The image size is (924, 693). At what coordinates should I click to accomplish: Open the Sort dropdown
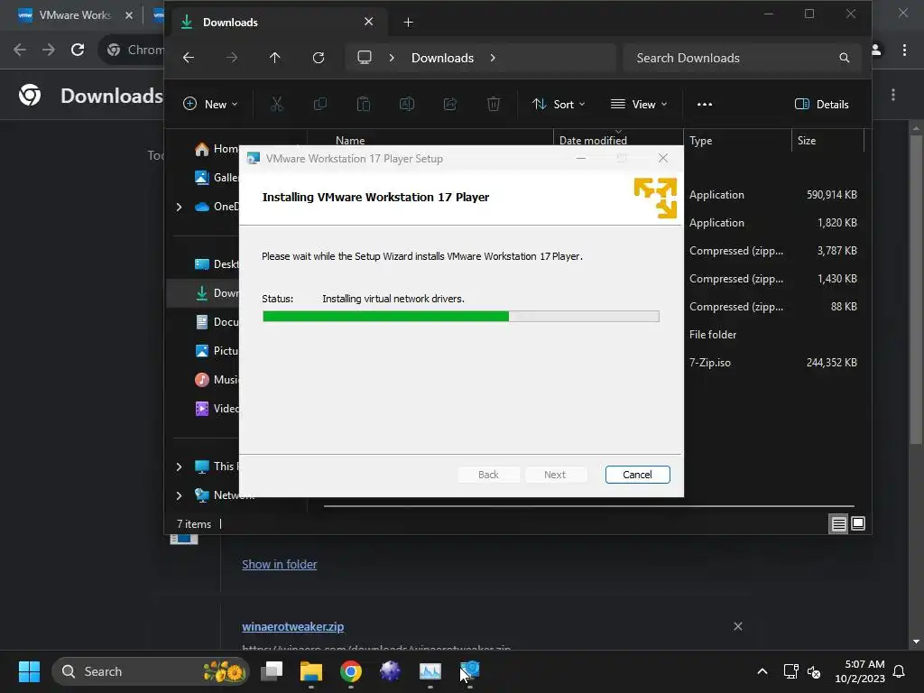click(559, 105)
